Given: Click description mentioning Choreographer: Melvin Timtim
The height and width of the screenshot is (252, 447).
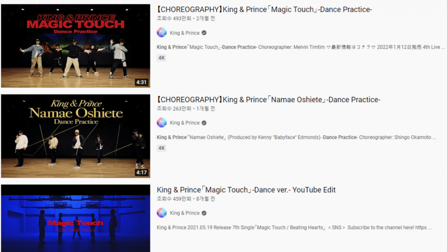Looking at the screenshot, I should click(x=301, y=47).
